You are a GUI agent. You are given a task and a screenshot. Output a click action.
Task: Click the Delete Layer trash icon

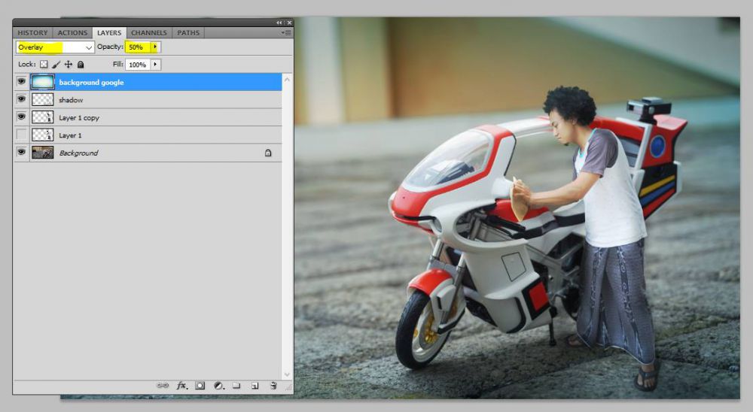(273, 385)
